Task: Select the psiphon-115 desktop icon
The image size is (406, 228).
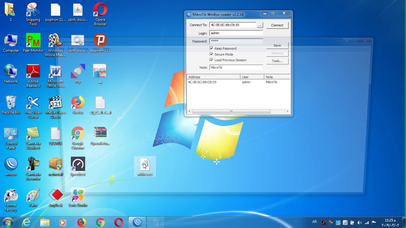Action: tap(100, 43)
